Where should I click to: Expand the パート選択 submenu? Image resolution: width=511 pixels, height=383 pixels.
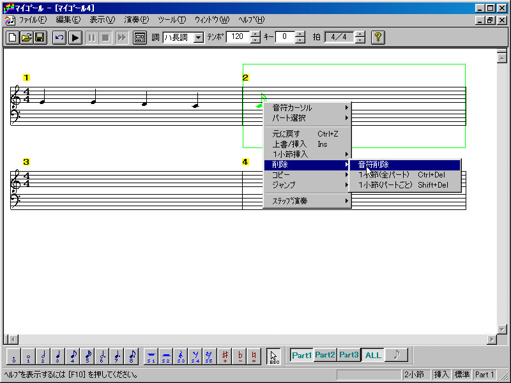click(307, 118)
